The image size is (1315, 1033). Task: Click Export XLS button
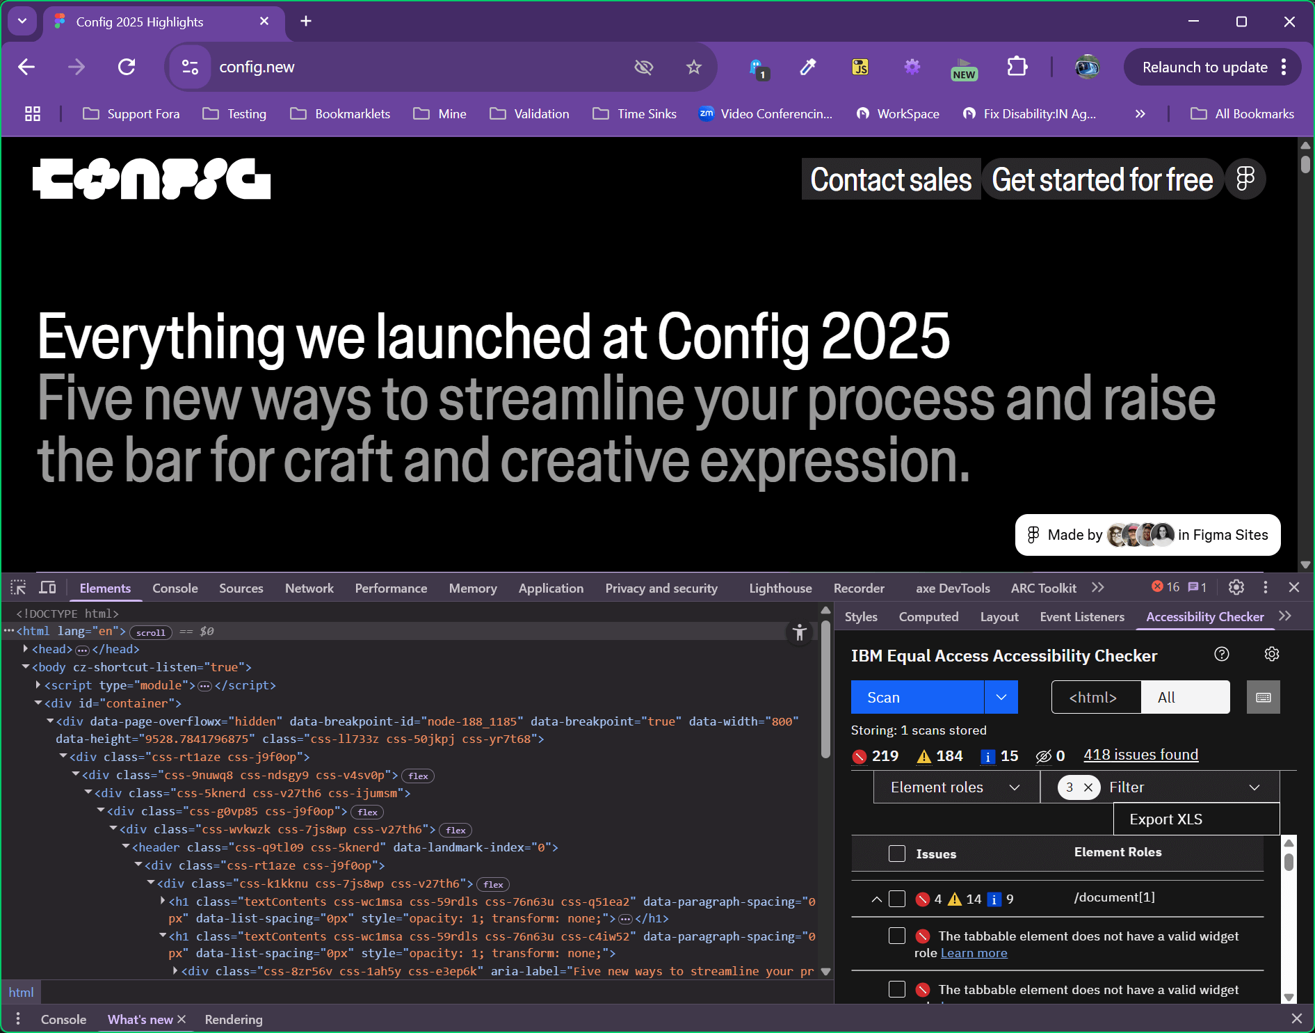click(1196, 819)
